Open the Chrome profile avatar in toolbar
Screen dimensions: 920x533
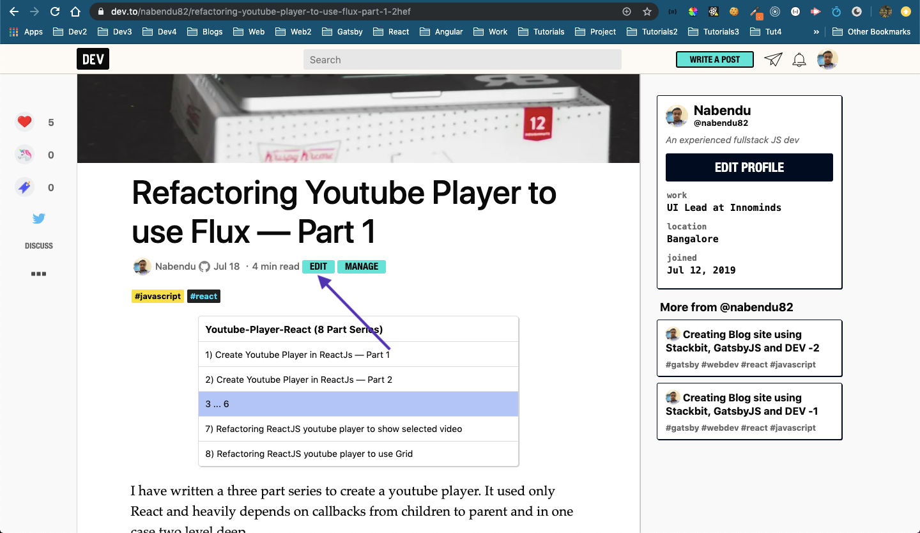885,12
